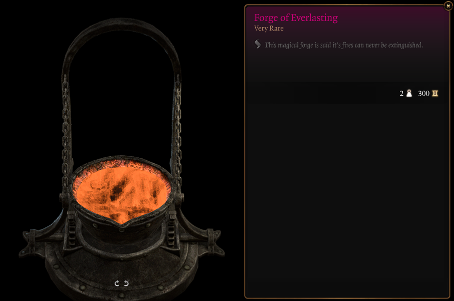The image size is (454, 301).
Task: Click the pouring spout of the crucible
Action: point(122,224)
